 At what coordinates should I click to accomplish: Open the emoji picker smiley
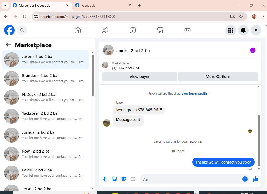pyautogui.click(x=245, y=179)
